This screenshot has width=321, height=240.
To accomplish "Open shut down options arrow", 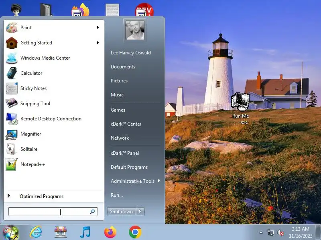I will click(x=140, y=212).
